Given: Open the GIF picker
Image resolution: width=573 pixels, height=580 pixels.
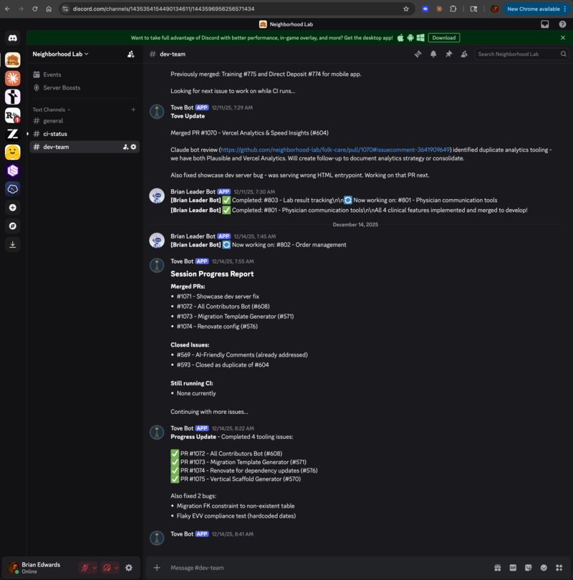Looking at the screenshot, I should tap(513, 568).
